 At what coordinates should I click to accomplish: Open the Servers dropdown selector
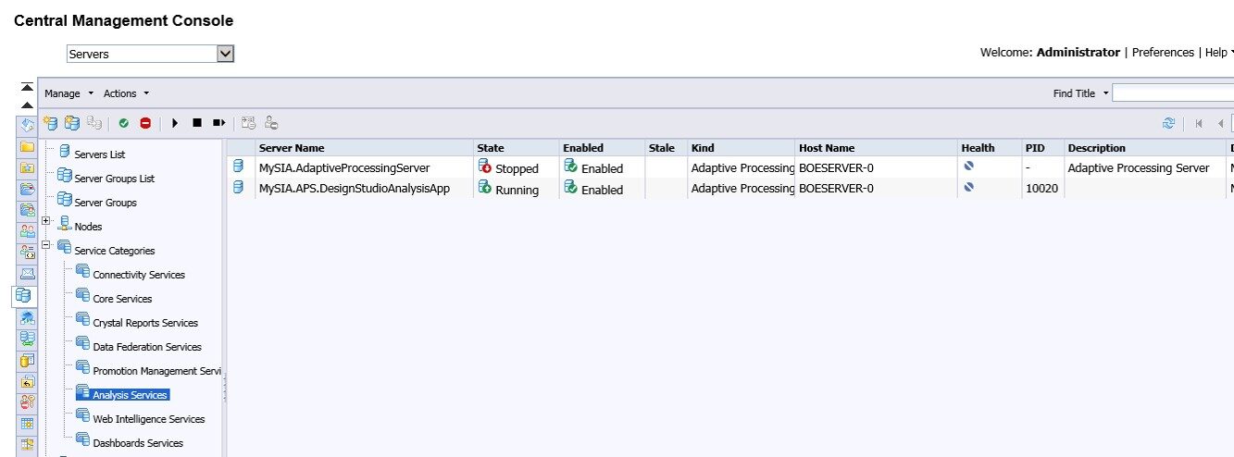pos(225,54)
